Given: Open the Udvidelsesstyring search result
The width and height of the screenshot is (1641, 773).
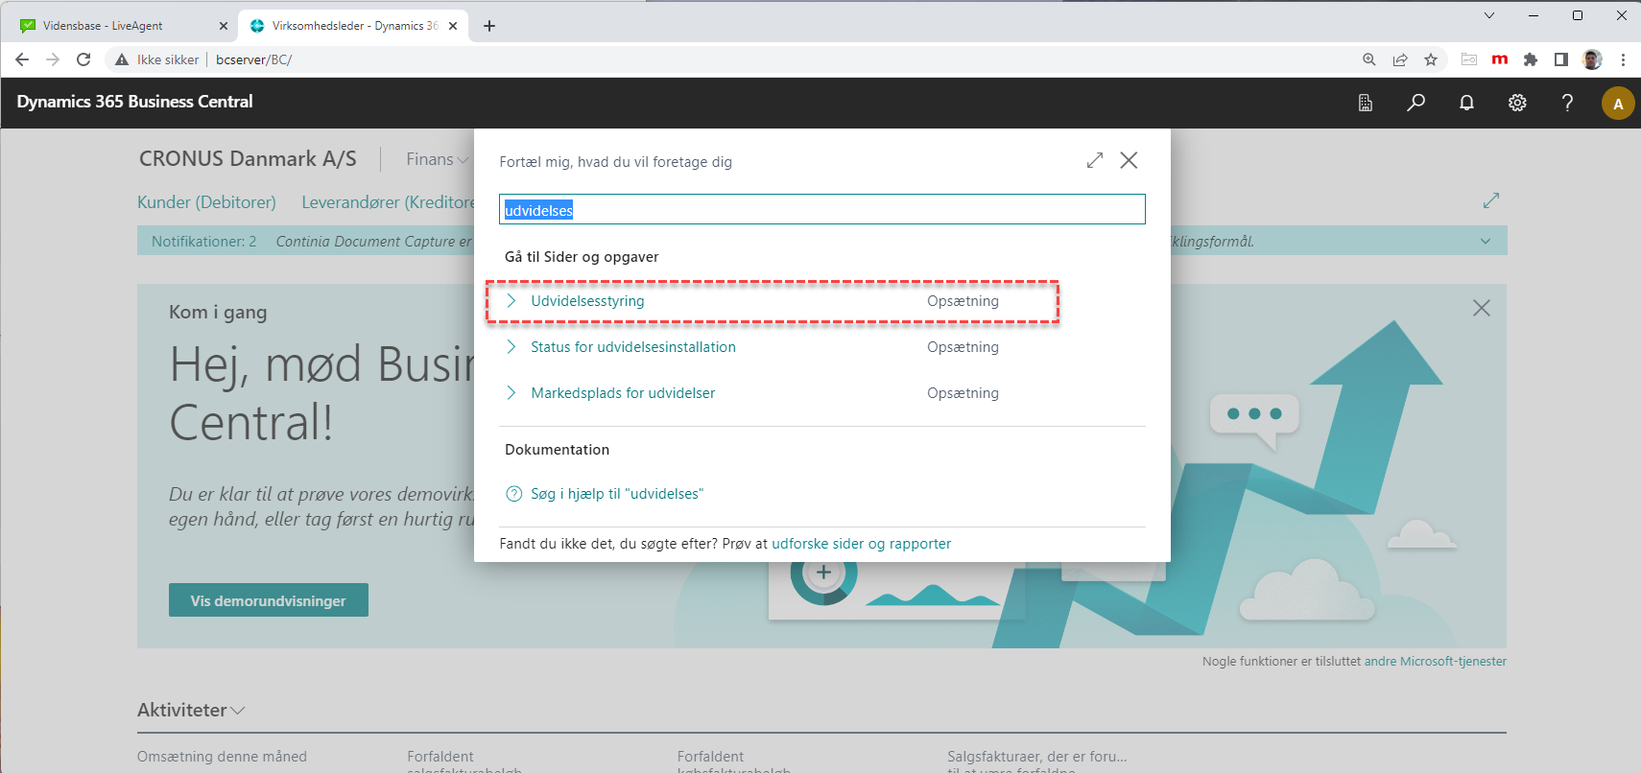Looking at the screenshot, I should pos(587,301).
